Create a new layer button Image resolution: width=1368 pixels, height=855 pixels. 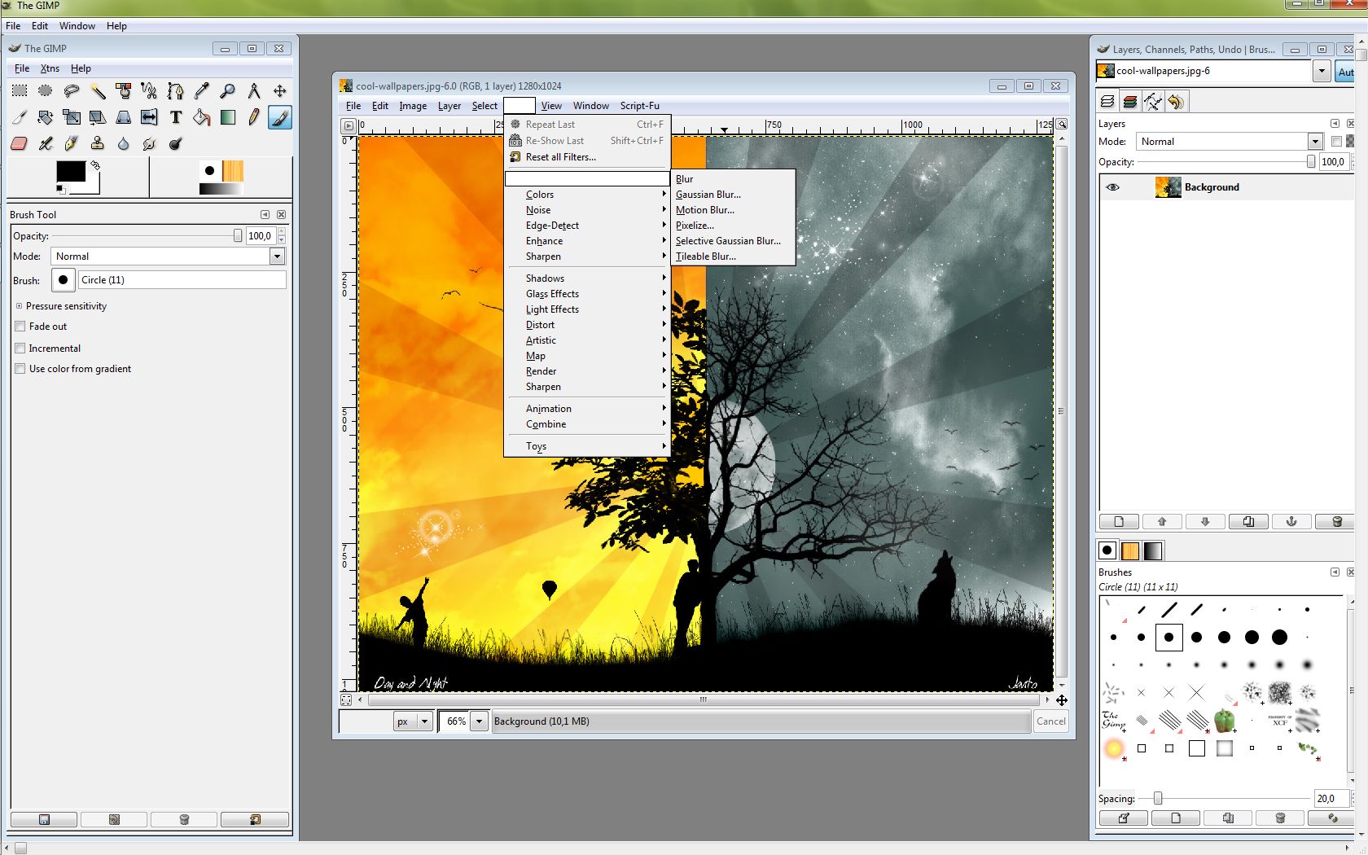tap(1119, 522)
